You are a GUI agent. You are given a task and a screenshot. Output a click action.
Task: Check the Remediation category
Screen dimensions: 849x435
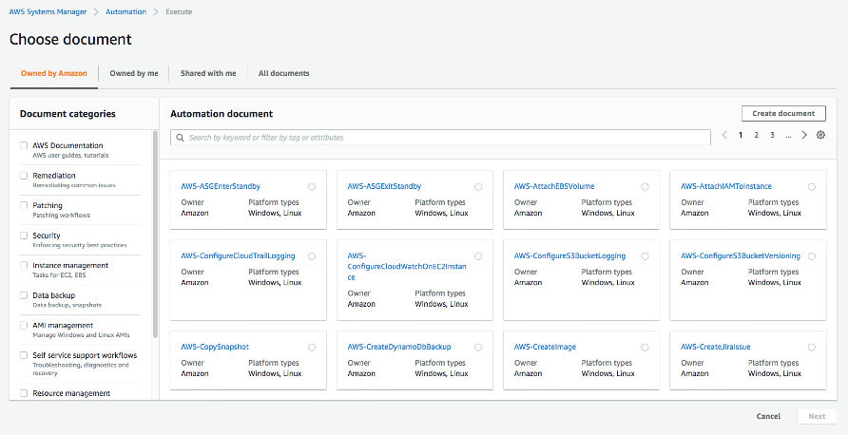[24, 176]
